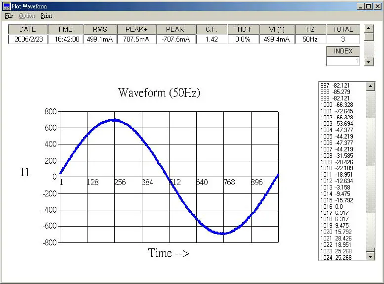
Task: Click the VI (1) column header
Action: coord(277,29)
